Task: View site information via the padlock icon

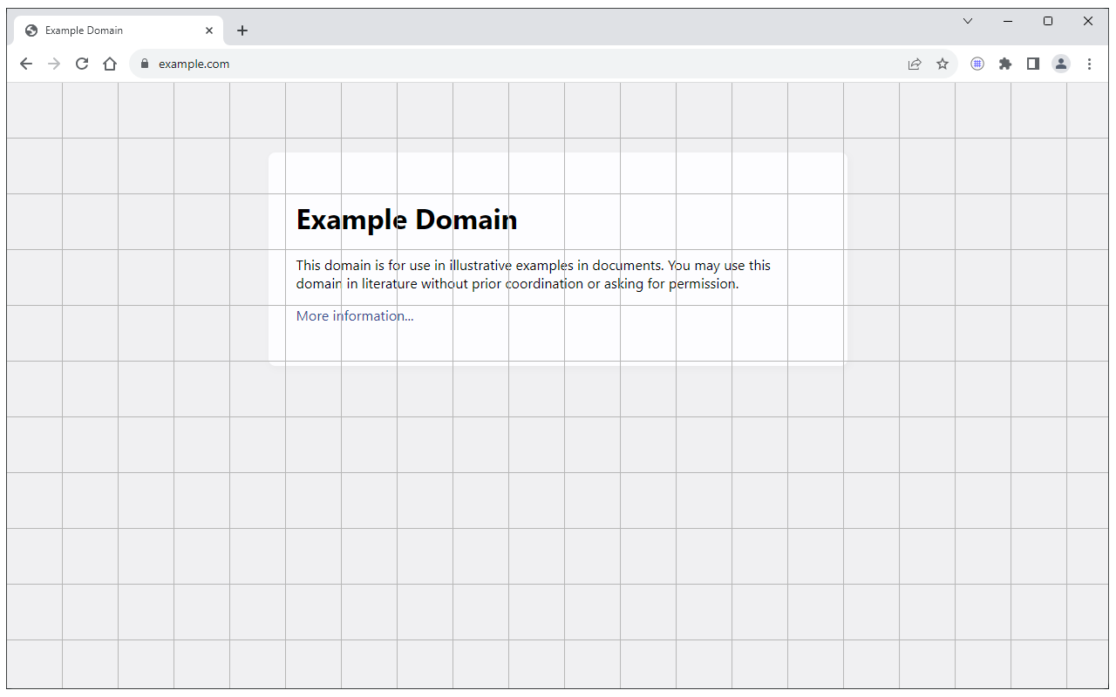Action: click(x=144, y=64)
